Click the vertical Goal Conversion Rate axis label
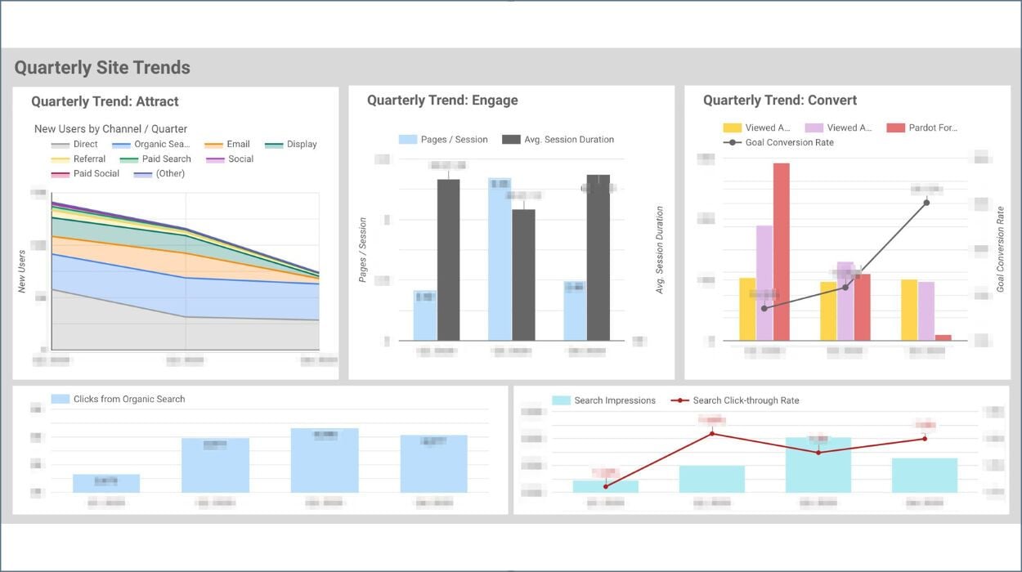Viewport: 1022px width, 572px height. (x=1000, y=249)
